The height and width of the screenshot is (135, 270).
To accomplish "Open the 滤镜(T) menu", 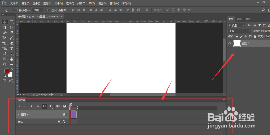I will (81, 3).
